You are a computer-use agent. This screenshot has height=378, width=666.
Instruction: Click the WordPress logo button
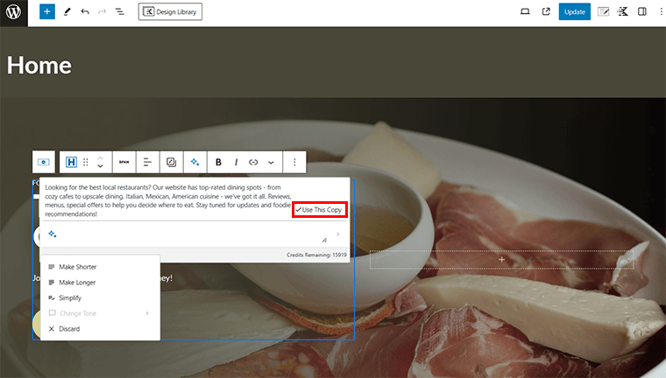tap(14, 12)
